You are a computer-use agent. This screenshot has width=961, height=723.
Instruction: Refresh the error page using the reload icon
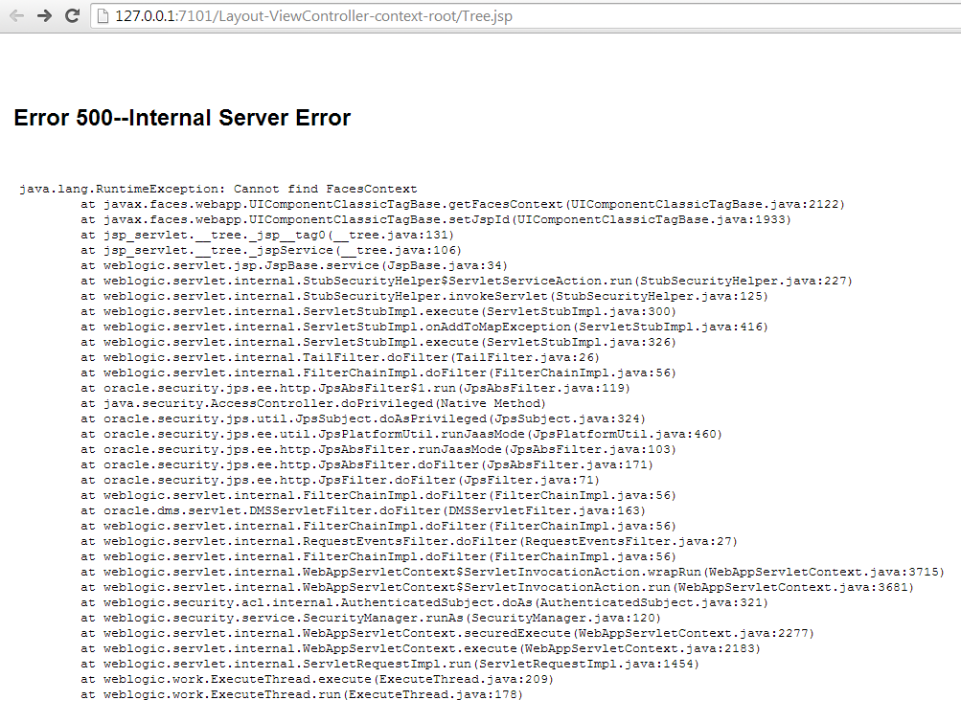tap(72, 16)
